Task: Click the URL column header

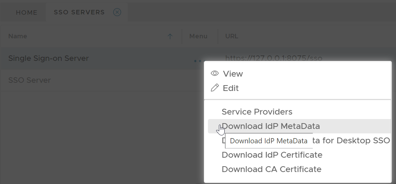Action: tap(232, 36)
